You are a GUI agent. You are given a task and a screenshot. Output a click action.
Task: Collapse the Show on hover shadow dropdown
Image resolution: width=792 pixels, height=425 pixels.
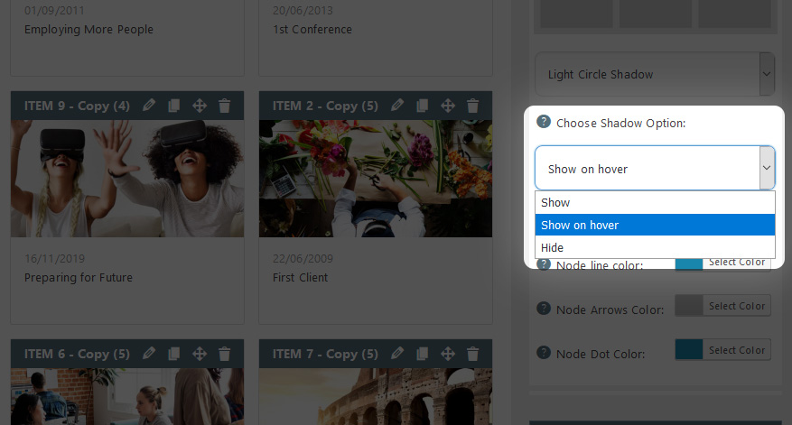point(655,168)
